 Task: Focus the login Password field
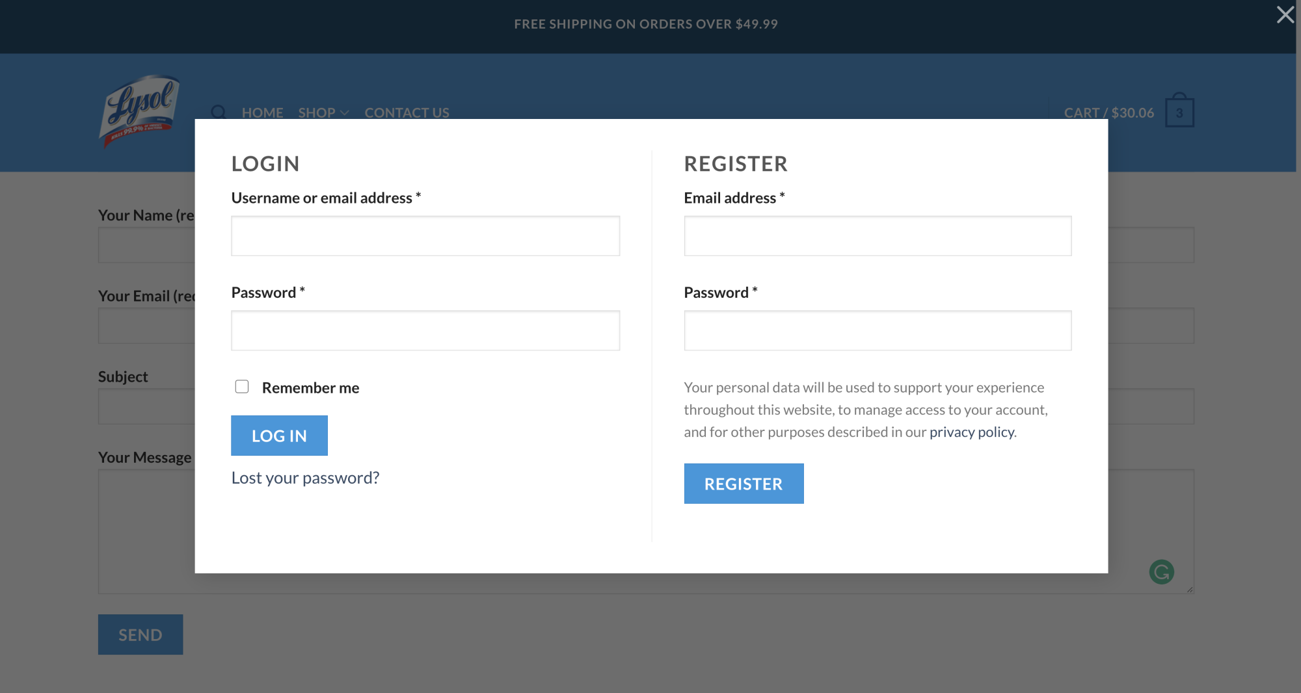[x=425, y=330]
